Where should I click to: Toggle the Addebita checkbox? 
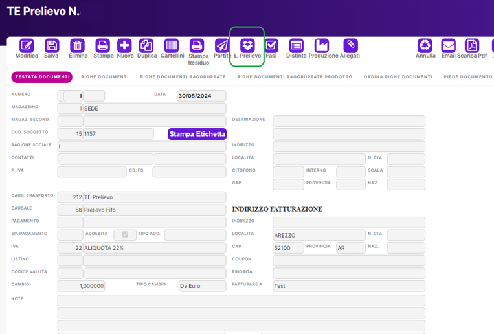coord(125,234)
